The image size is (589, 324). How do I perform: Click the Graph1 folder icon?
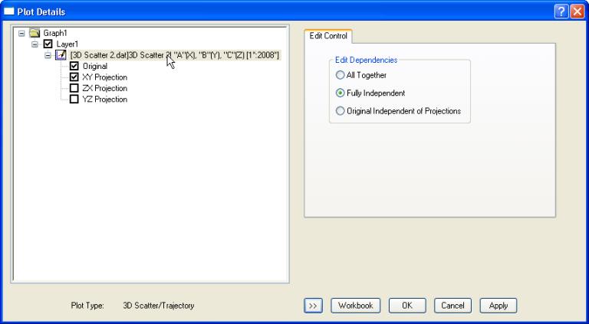34,34
